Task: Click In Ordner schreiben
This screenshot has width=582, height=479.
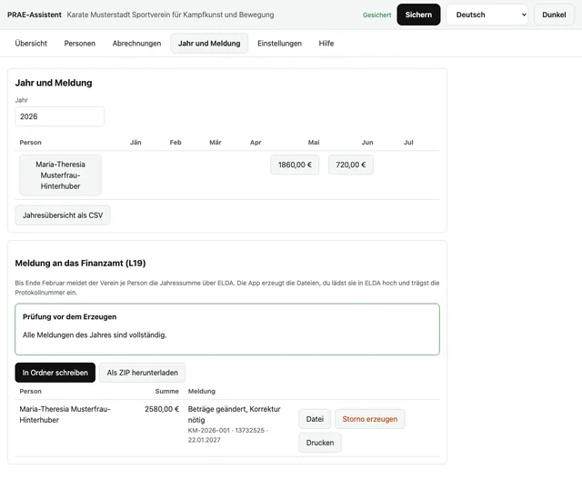Action: [x=55, y=373]
